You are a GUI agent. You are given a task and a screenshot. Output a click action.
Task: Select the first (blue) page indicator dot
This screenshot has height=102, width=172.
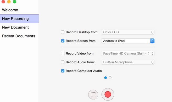(106, 78)
